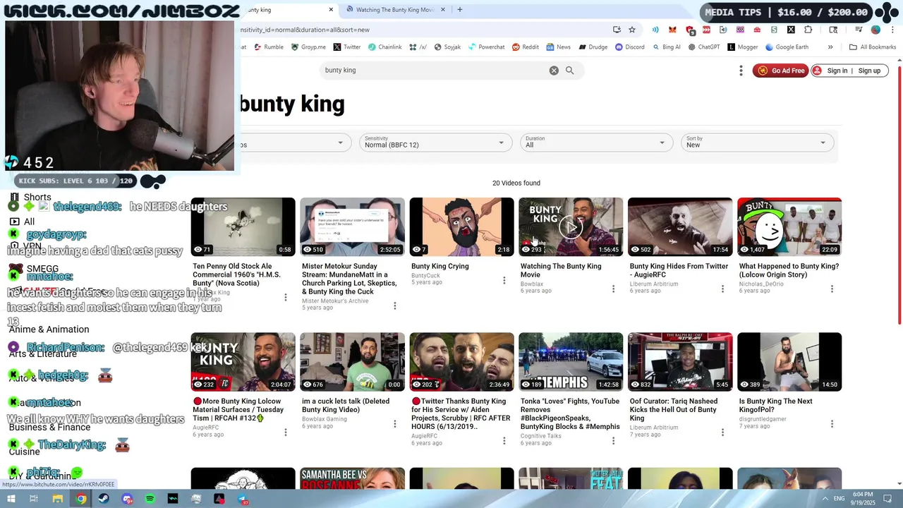Viewport: 903px width, 508px height.
Task: Open Telegram from the taskbar
Action: (242, 499)
